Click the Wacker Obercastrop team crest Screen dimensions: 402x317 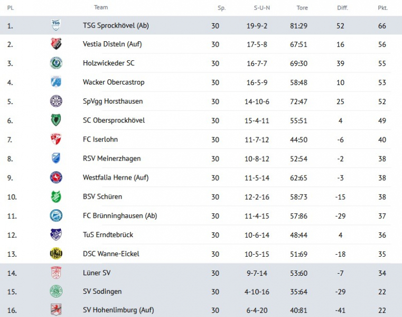click(56, 82)
